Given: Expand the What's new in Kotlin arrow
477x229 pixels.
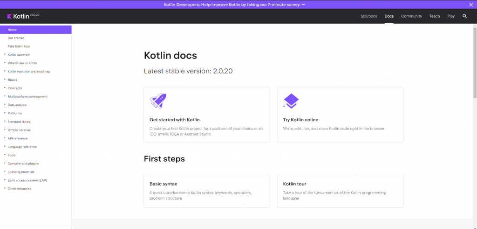Looking at the screenshot, I should click(5, 63).
